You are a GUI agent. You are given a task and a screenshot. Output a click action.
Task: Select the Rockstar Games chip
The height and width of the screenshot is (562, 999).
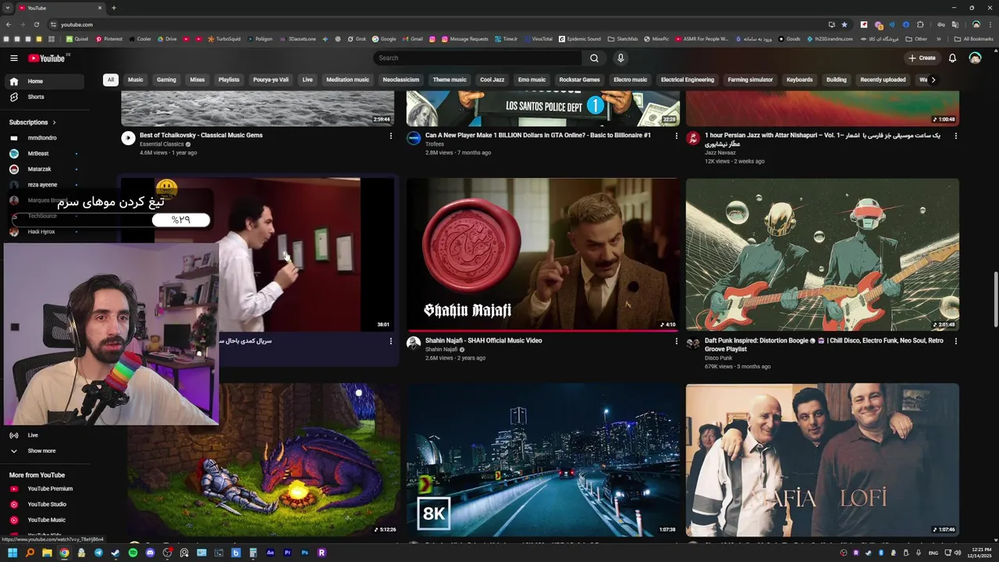tap(580, 80)
